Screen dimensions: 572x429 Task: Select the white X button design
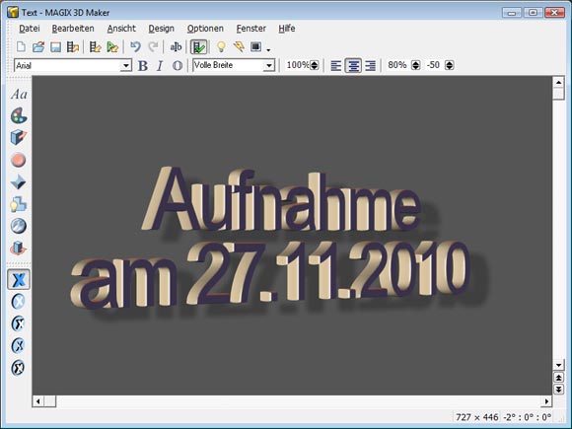19,302
